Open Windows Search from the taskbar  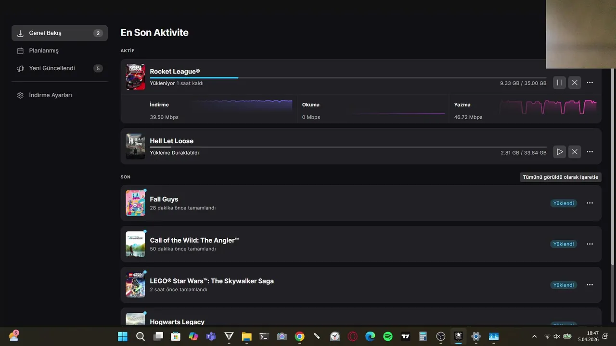(x=141, y=336)
